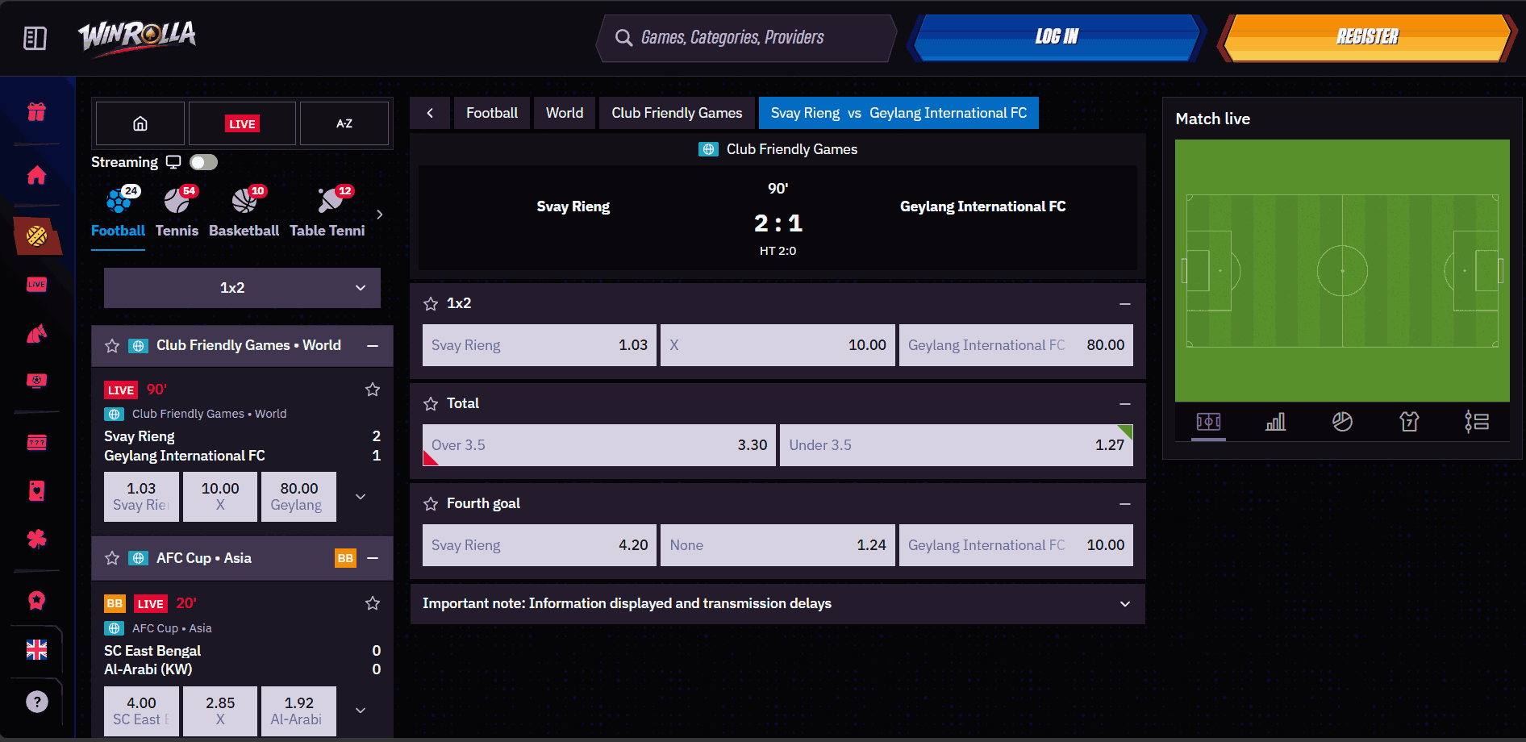Screen dimensions: 1526x742
Task: Show bar chart statistics in Match live
Action: [1275, 422]
